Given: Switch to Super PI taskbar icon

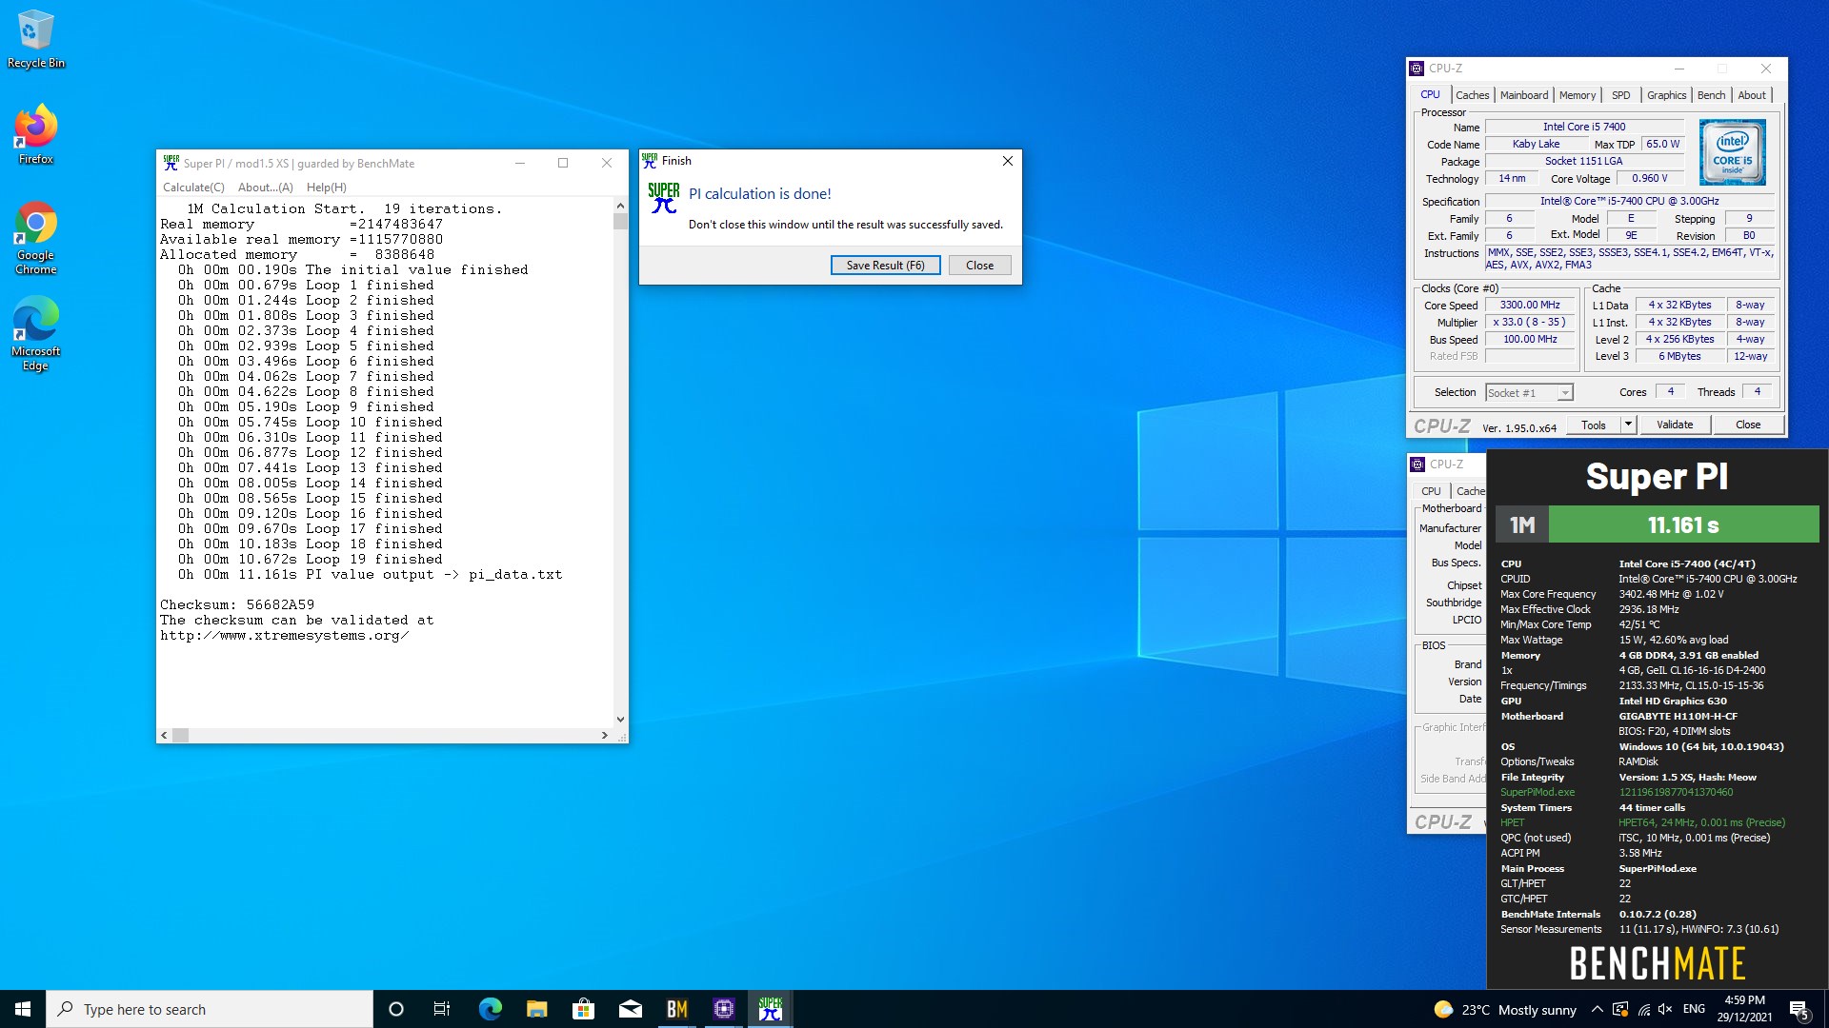Looking at the screenshot, I should point(770,1009).
